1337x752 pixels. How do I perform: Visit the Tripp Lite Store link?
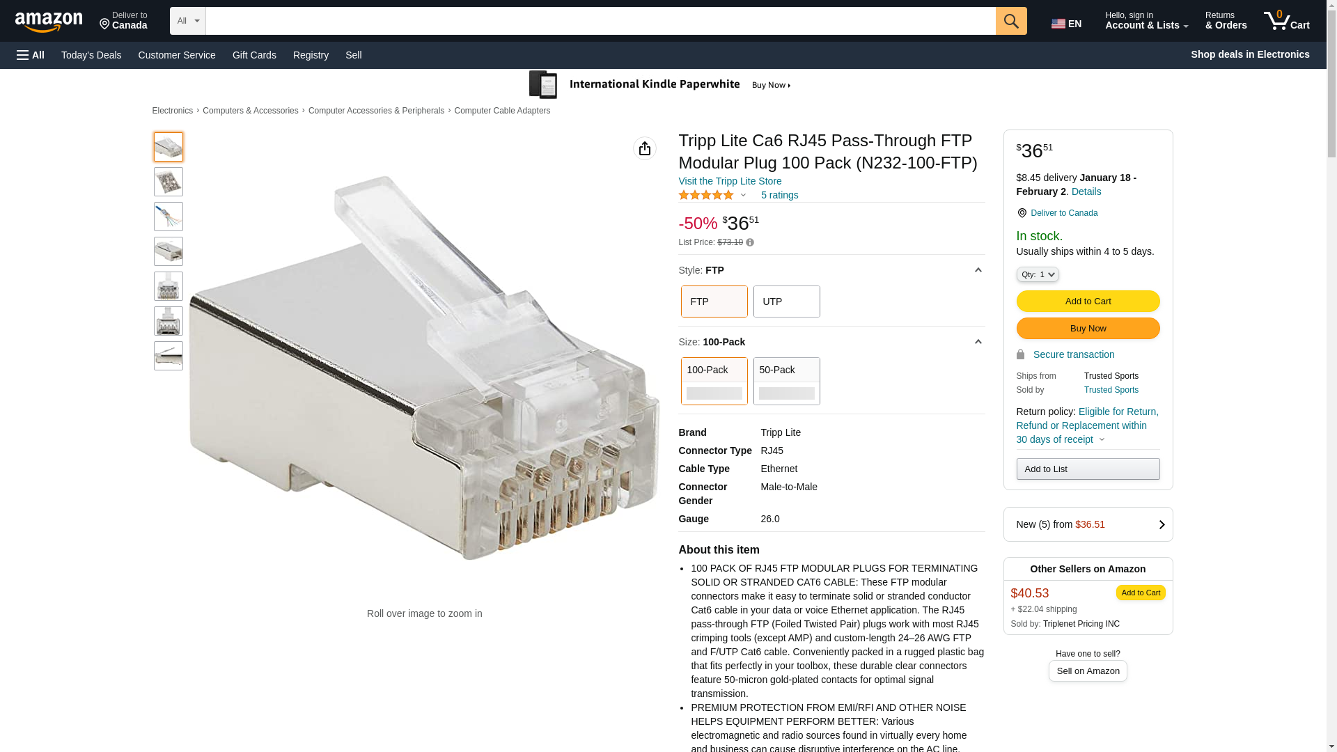point(729,181)
